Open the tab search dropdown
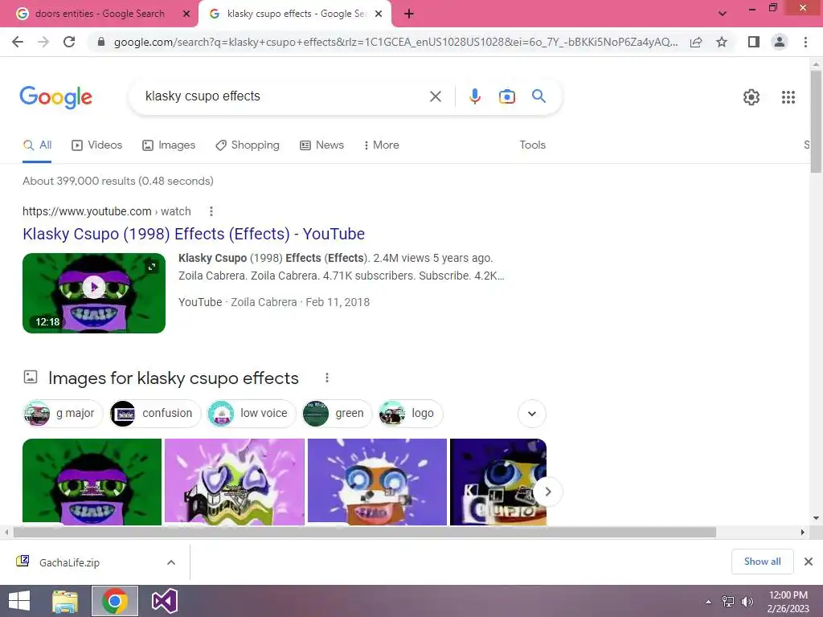The image size is (823, 617). click(723, 14)
